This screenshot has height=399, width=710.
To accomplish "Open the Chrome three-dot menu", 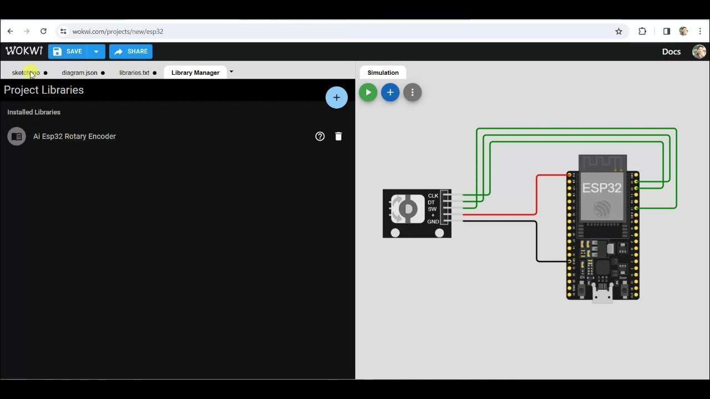I will coord(700,32).
